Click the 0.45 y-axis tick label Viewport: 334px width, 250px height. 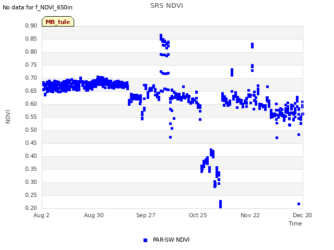31,143
